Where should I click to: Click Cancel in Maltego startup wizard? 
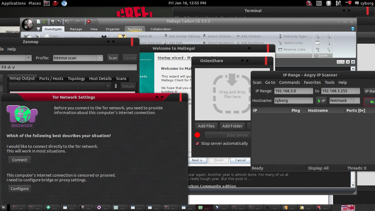pos(240,160)
